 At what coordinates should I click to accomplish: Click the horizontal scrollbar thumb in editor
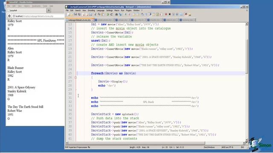[136, 143]
